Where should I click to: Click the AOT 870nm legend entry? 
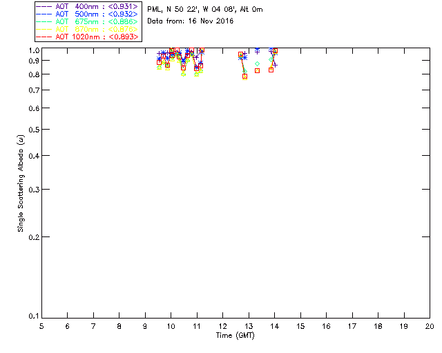[87, 29]
